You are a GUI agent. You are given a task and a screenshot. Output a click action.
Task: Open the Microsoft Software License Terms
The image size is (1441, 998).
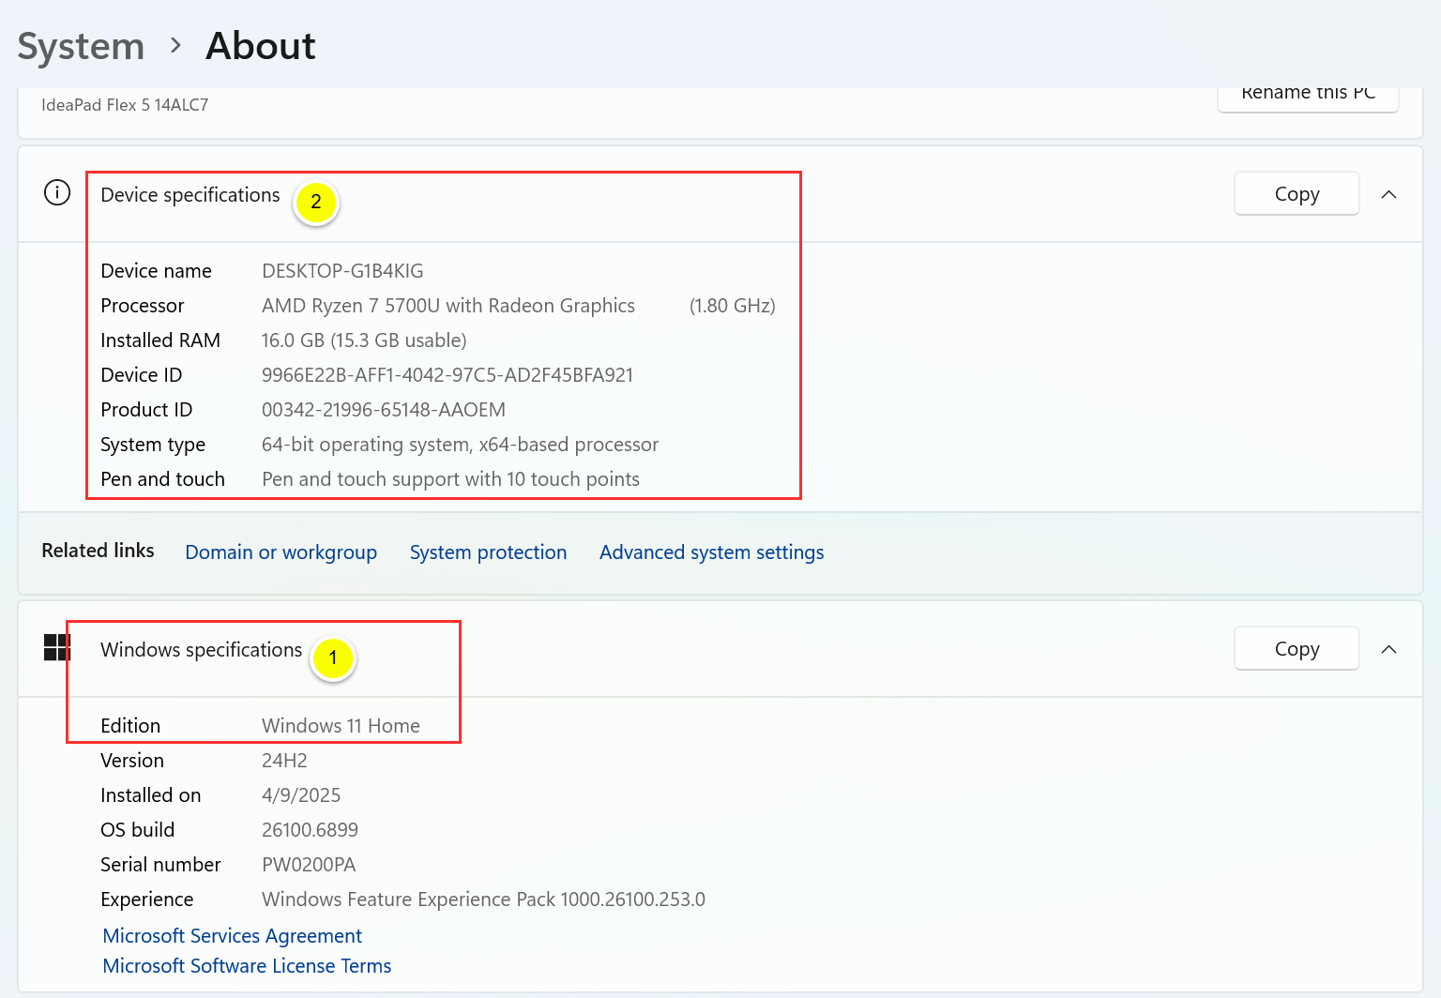point(247,965)
